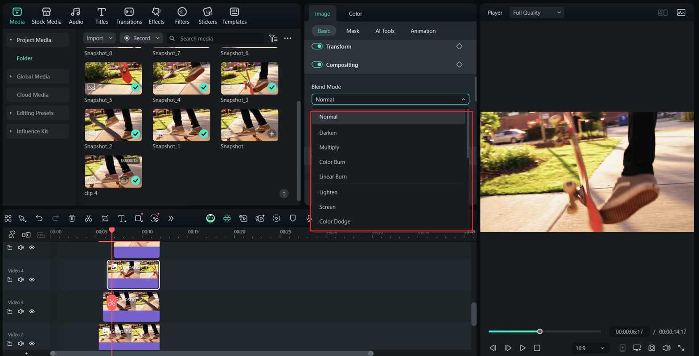Image resolution: width=699 pixels, height=356 pixels.
Task: Click the Search media input field
Action: (215, 38)
